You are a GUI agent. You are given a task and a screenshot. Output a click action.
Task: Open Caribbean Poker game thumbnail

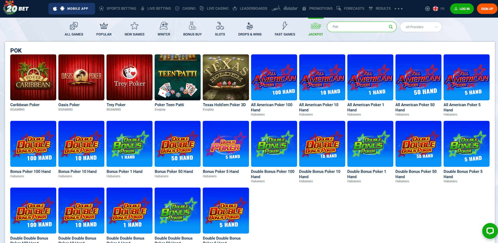pyautogui.click(x=33, y=77)
